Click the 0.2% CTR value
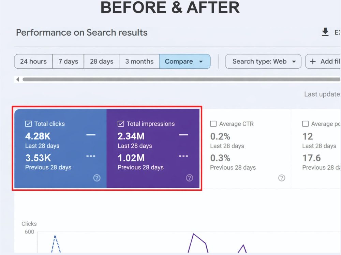Viewport: 341px width, 255px height. pyautogui.click(x=220, y=136)
